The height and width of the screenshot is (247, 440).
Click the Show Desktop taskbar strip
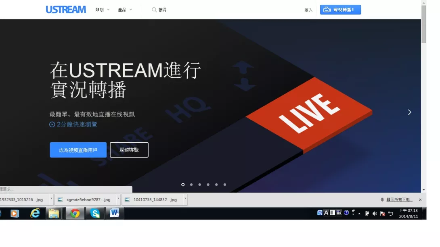coord(425,214)
